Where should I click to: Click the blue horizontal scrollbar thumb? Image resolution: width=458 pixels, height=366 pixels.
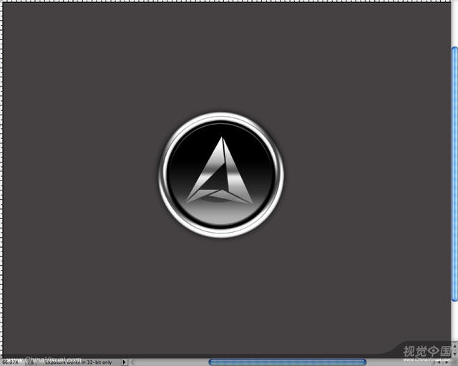click(288, 362)
